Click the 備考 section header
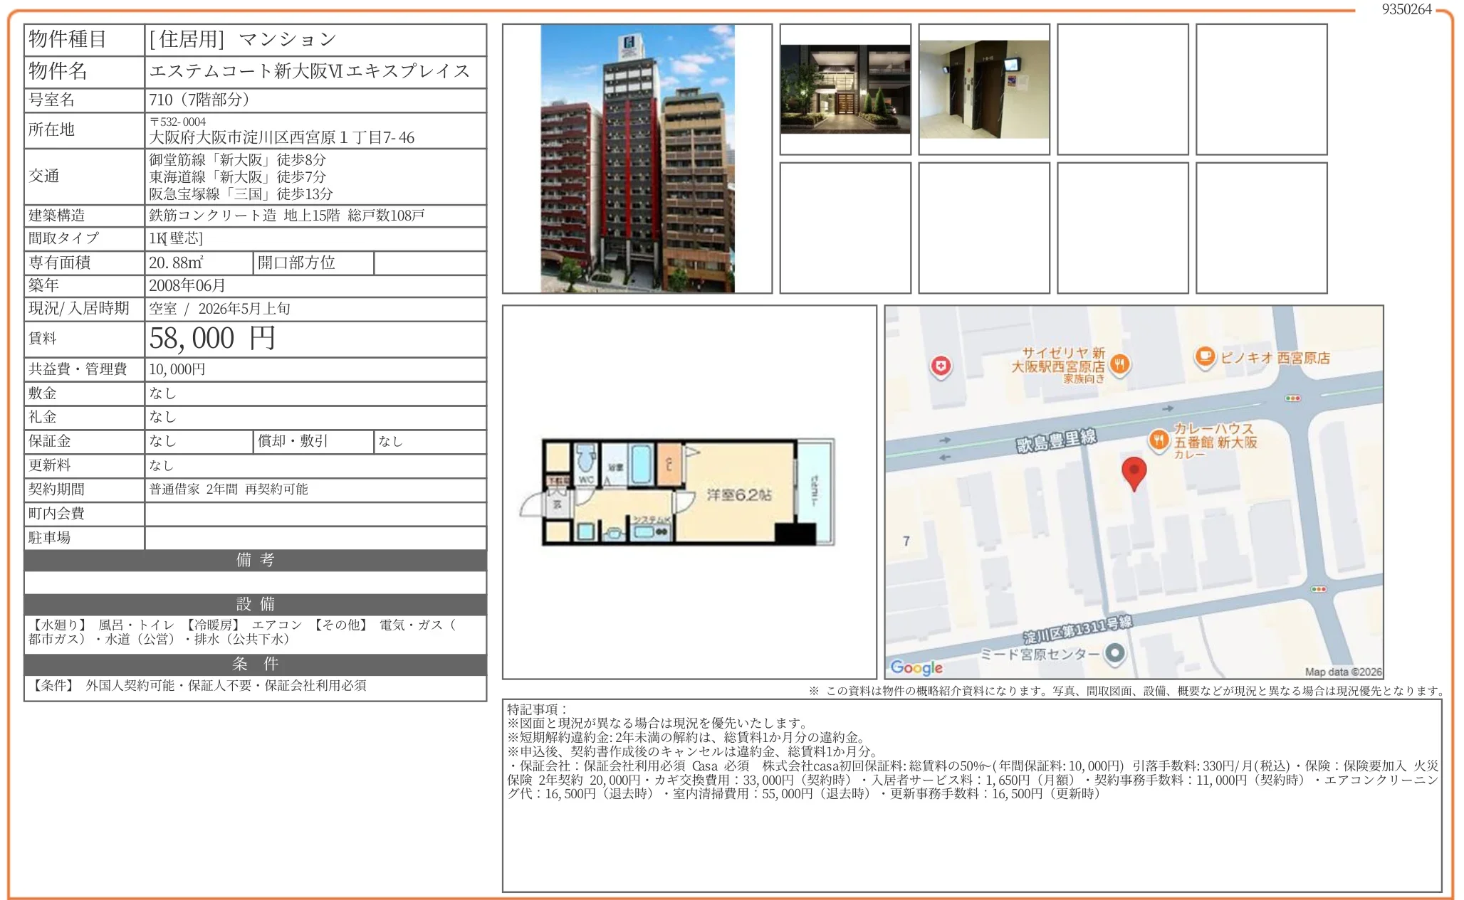 click(x=255, y=560)
